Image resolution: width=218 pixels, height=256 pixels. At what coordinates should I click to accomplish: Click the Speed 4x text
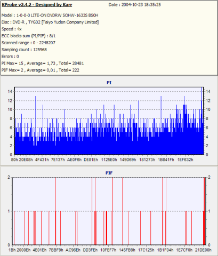coord(12,29)
